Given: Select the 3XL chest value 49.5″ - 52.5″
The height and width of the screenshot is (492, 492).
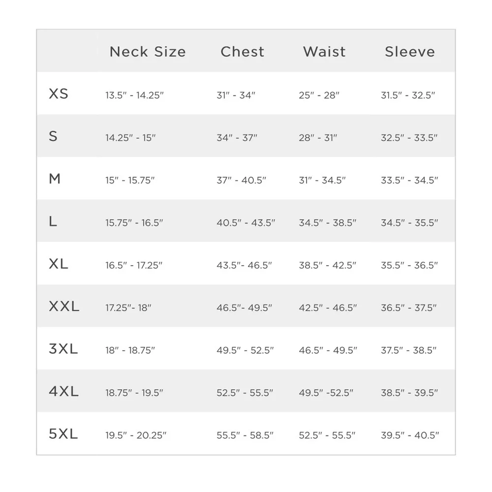Looking at the screenshot, I should pos(245,351).
